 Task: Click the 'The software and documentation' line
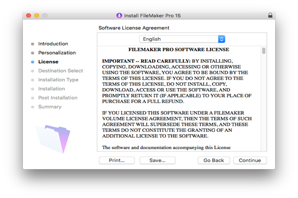tap(166, 147)
